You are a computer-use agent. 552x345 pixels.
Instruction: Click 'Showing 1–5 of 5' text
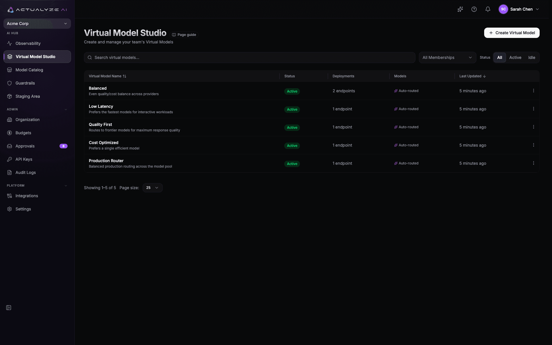click(x=100, y=188)
